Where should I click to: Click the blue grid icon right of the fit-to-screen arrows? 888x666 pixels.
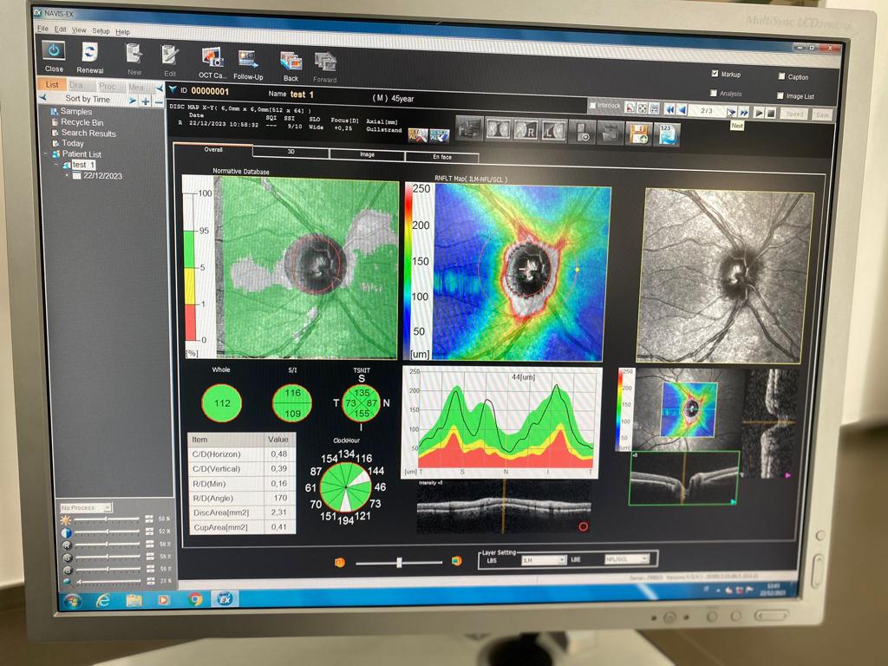tap(655, 108)
